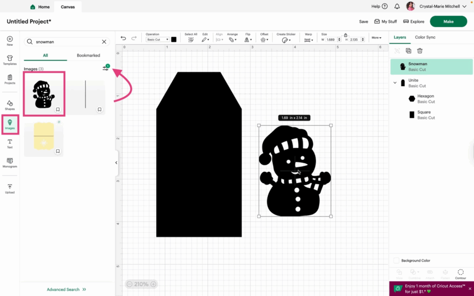Save the project
The image size is (474, 296).
363,21
